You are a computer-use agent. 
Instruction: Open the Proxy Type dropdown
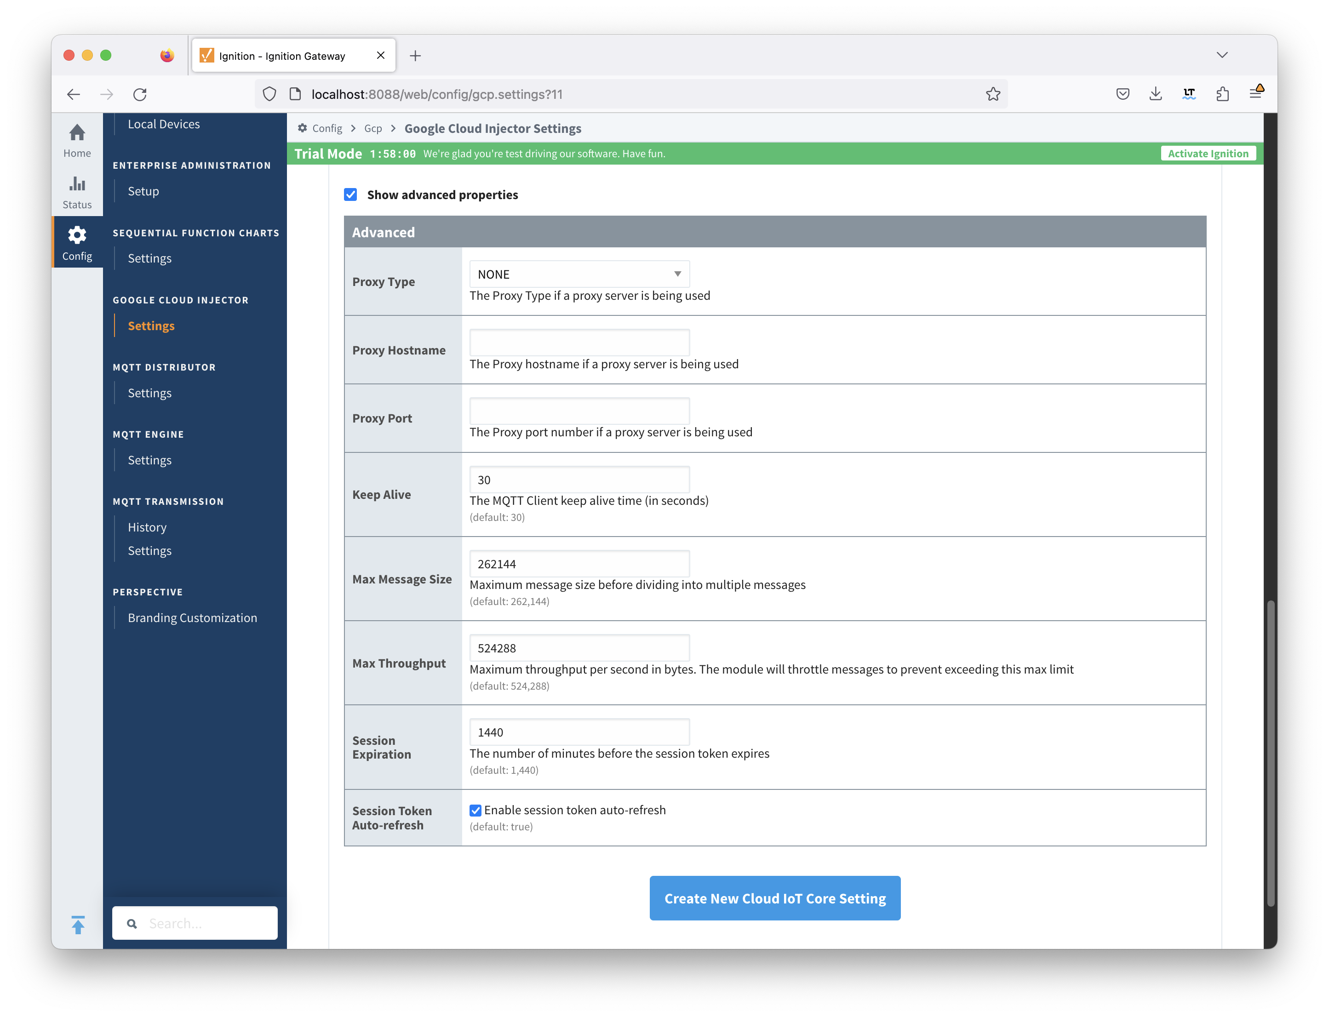tap(579, 274)
